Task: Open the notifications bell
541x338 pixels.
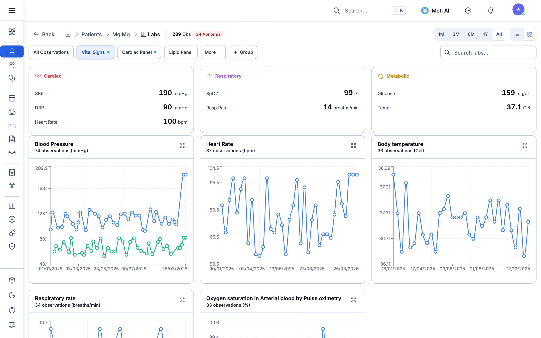Action: click(491, 11)
